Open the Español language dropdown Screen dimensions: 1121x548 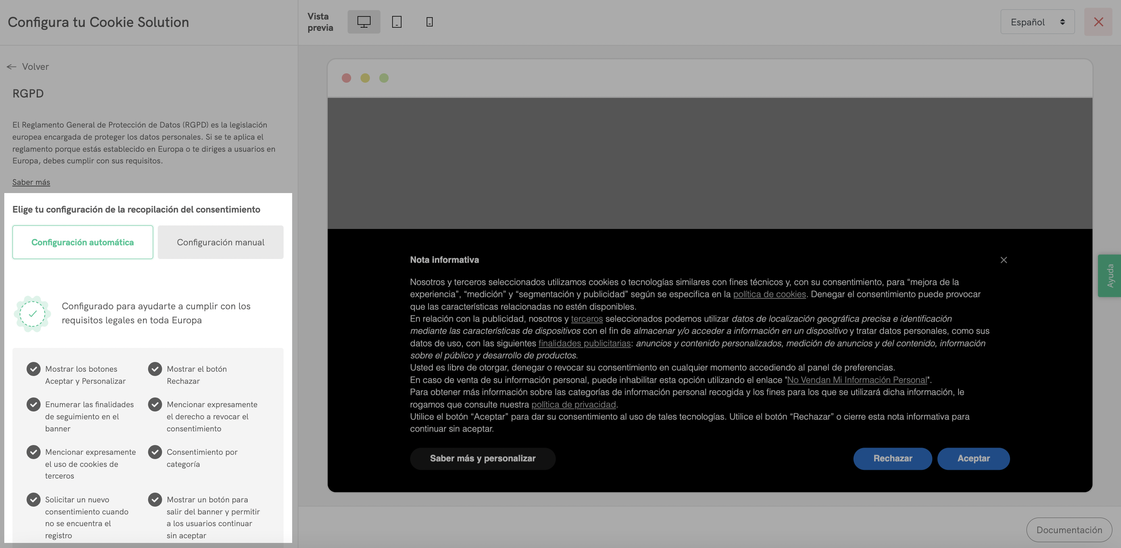click(x=1037, y=22)
